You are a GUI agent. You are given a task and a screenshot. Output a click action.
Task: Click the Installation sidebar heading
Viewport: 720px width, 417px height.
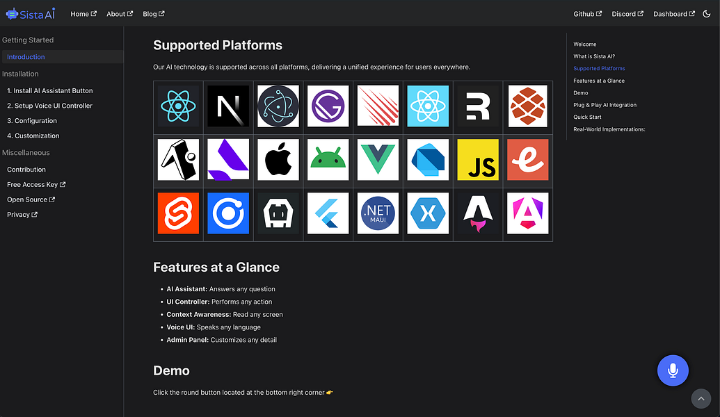coord(20,74)
